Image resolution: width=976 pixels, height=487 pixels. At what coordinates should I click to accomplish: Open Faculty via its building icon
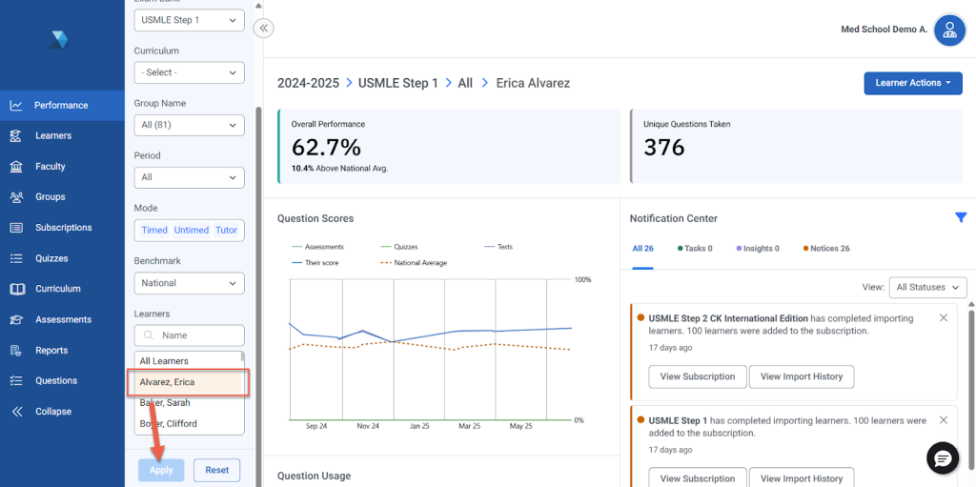point(16,167)
